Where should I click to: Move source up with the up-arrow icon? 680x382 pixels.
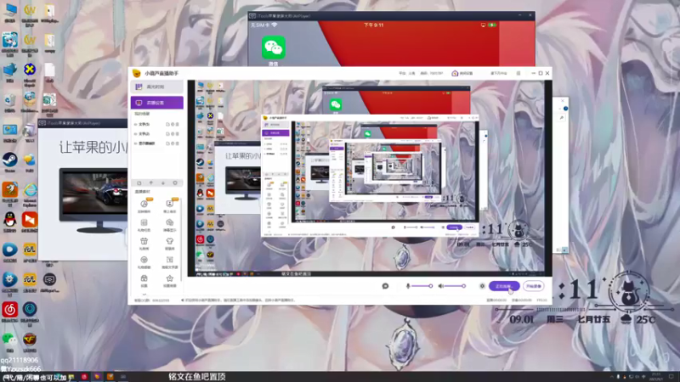151,183
